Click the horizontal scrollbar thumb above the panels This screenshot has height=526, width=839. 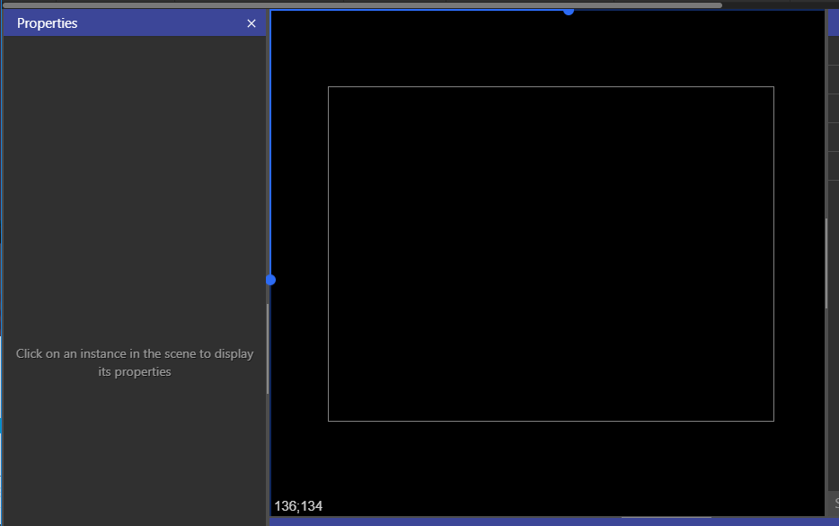362,5
